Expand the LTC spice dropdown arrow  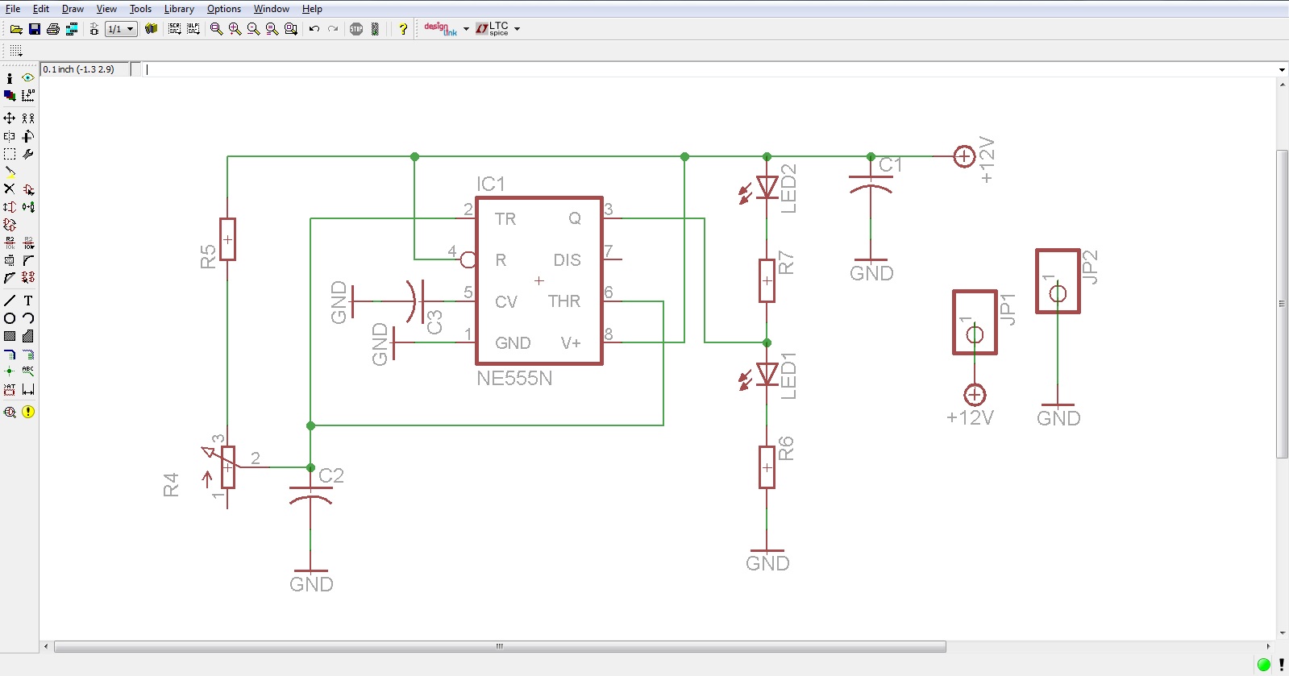point(518,29)
